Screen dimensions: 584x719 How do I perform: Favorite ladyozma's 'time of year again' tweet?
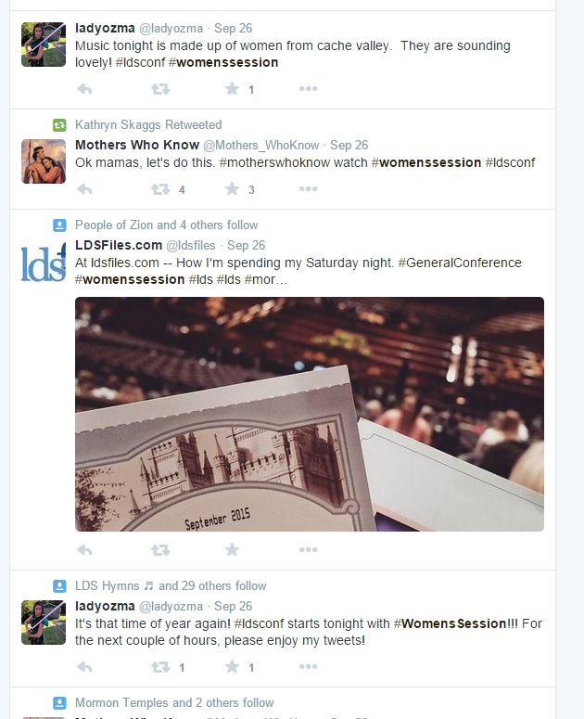click(x=233, y=666)
